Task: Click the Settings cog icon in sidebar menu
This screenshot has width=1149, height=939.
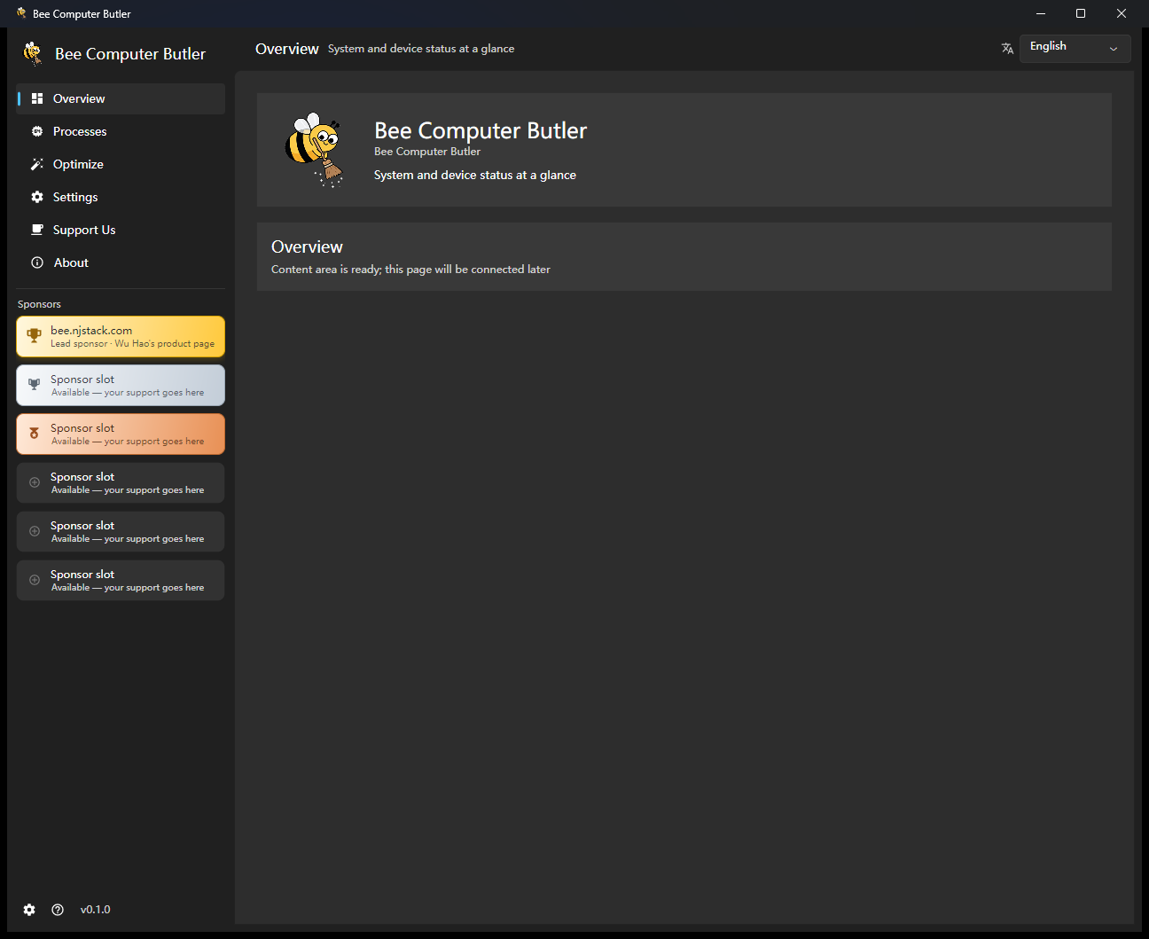Action: coord(37,197)
